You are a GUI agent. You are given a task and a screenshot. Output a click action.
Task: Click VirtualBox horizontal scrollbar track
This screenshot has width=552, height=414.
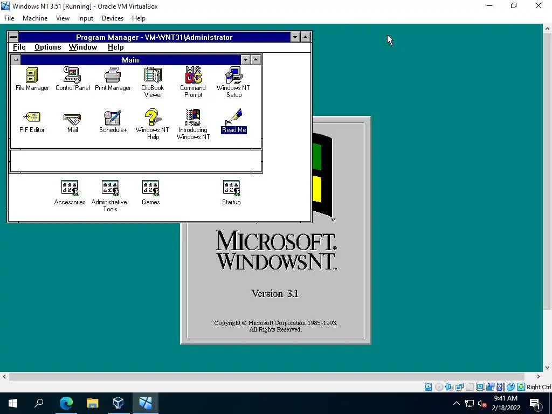[x=266, y=376]
